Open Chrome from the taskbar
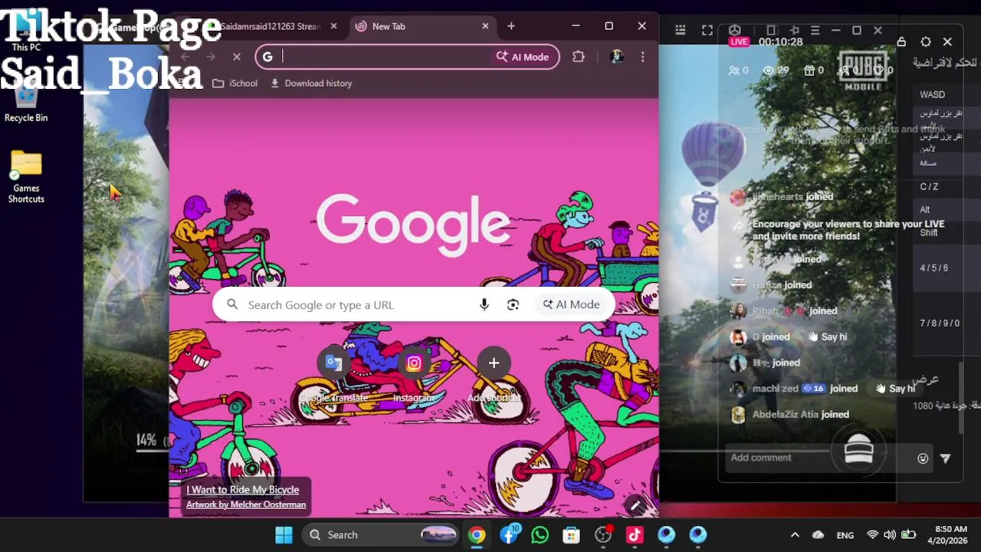Image resolution: width=981 pixels, height=552 pixels. coord(477,534)
